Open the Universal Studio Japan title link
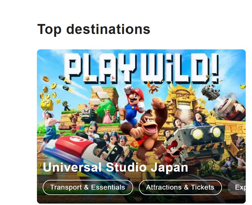 (x=115, y=167)
